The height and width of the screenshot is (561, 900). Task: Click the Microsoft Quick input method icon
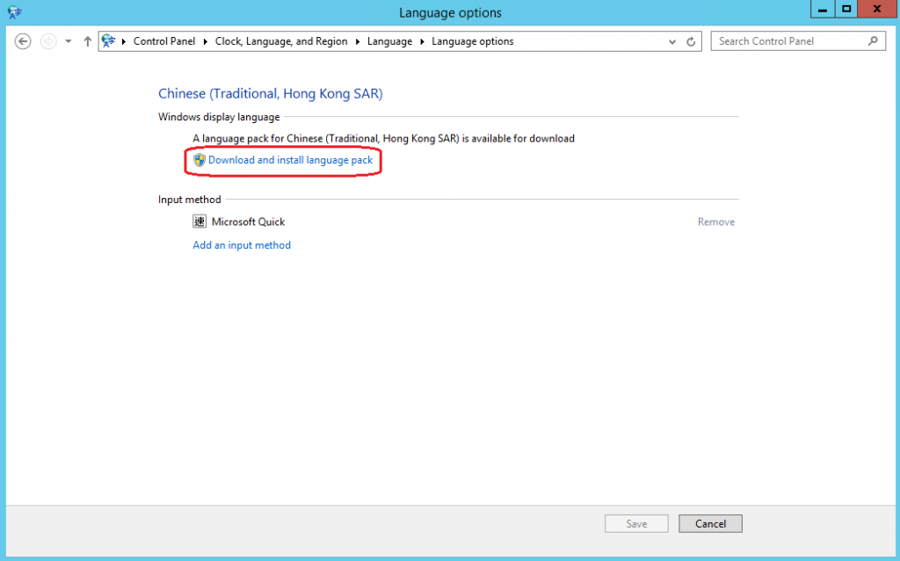tap(200, 221)
